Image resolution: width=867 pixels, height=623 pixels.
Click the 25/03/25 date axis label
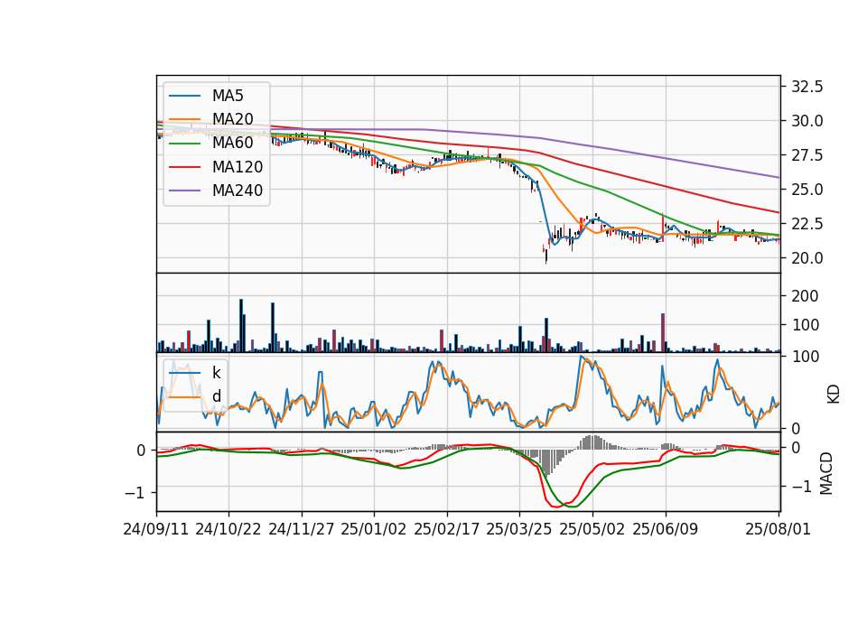coord(519,529)
